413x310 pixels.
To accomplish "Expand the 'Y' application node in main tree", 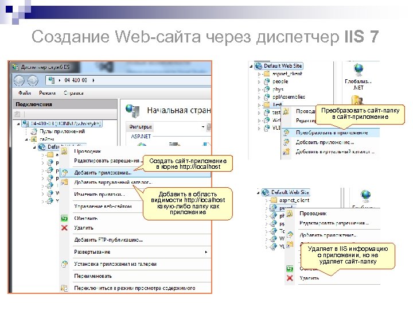I will (x=42, y=201).
